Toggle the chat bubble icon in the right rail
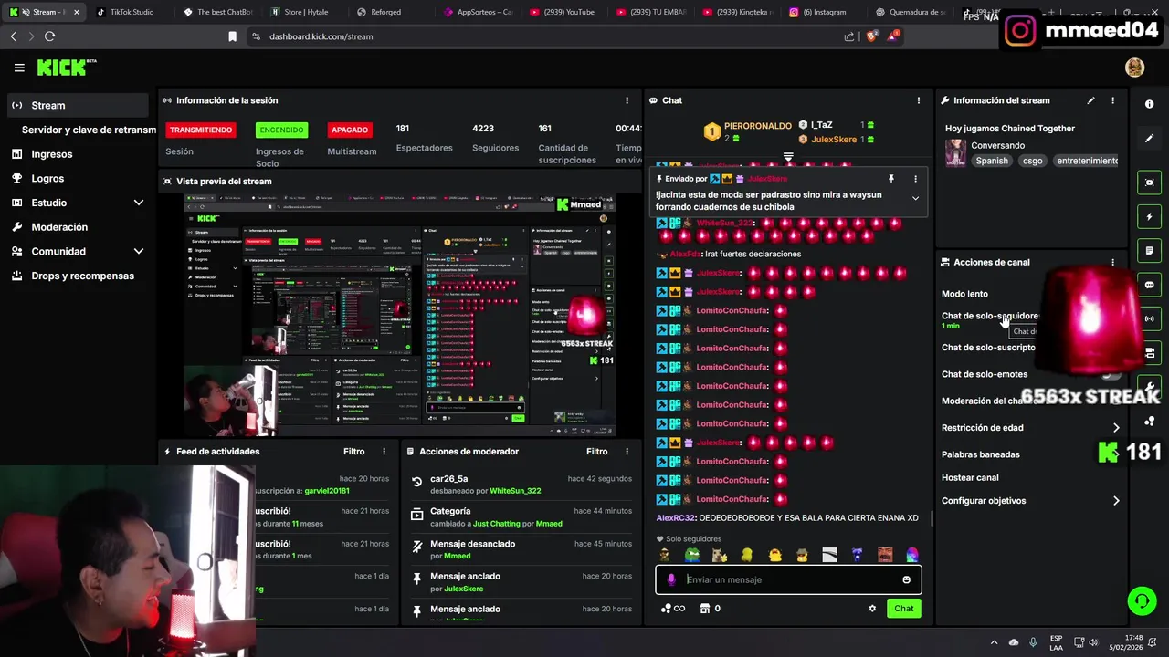 point(1150,285)
